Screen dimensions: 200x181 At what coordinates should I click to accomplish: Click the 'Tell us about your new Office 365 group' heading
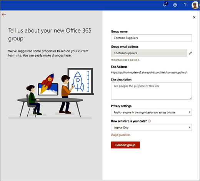pyautogui.click(x=50, y=34)
